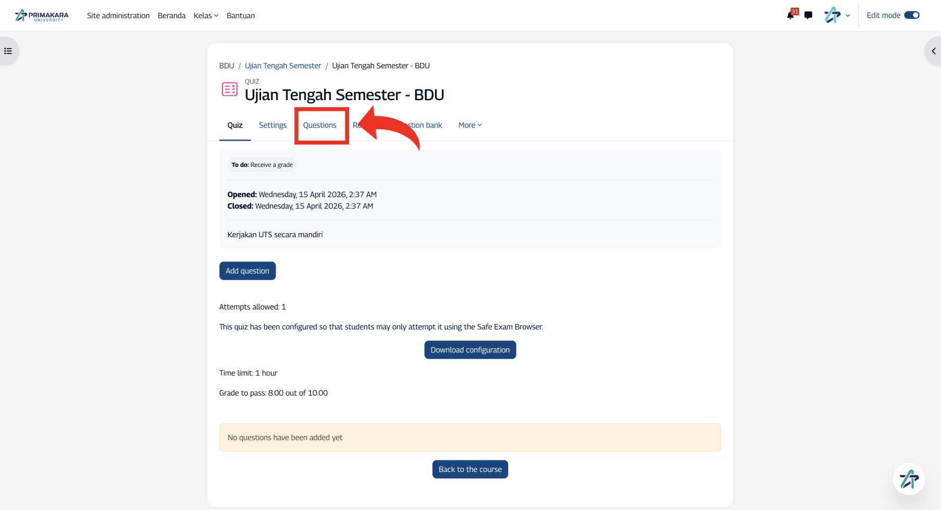Click the quiz activity icon
This screenshot has height=510, width=941.
230,89
